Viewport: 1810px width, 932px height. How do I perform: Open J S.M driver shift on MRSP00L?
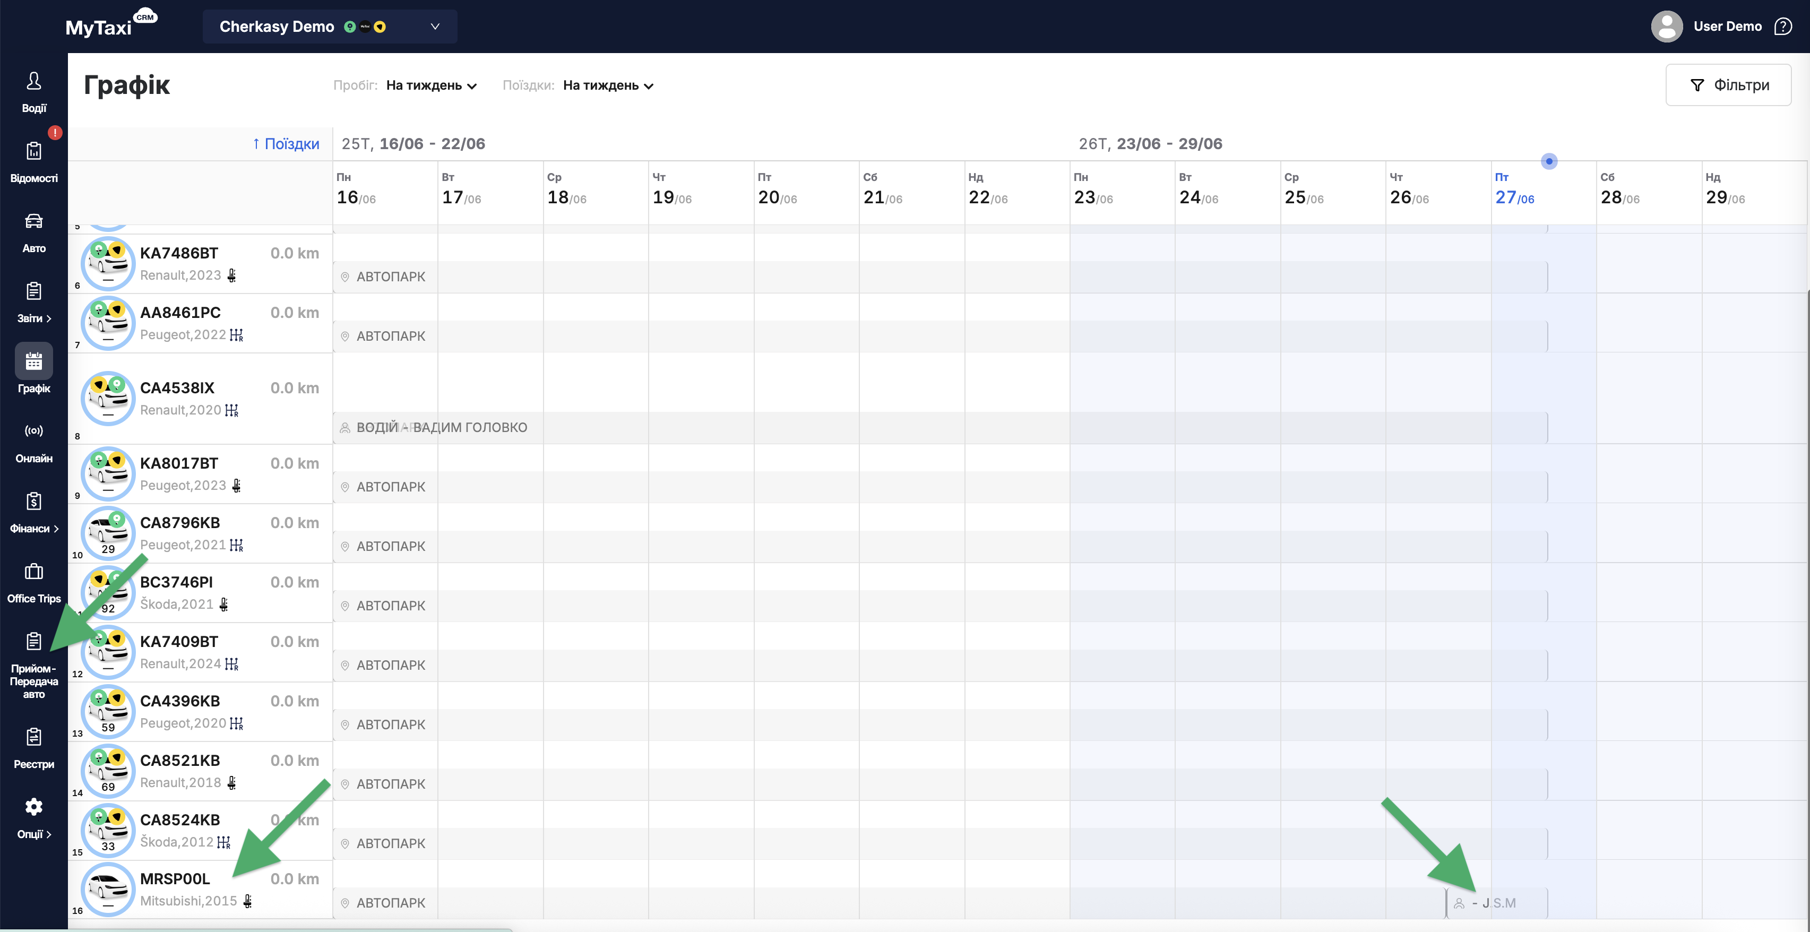(1497, 903)
